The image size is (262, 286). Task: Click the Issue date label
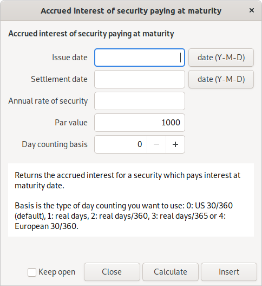pyautogui.click(x=70, y=58)
